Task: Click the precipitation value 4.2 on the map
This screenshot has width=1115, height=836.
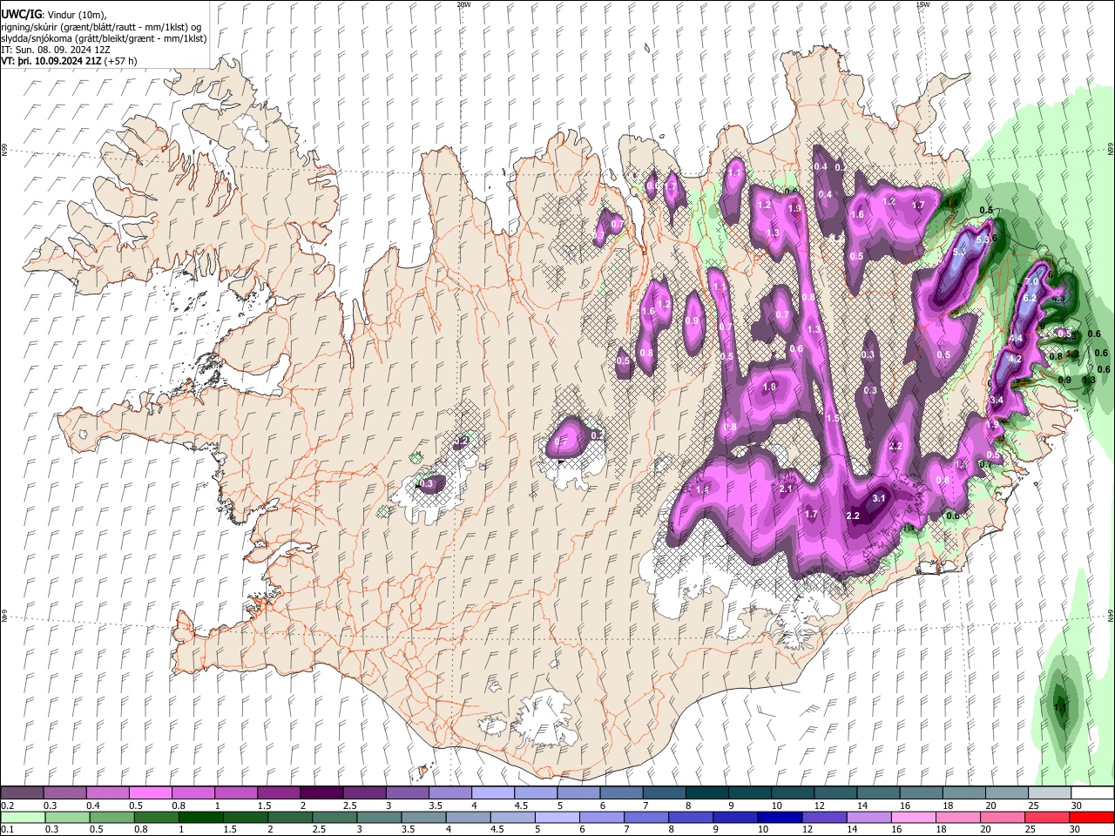Action: [1015, 359]
